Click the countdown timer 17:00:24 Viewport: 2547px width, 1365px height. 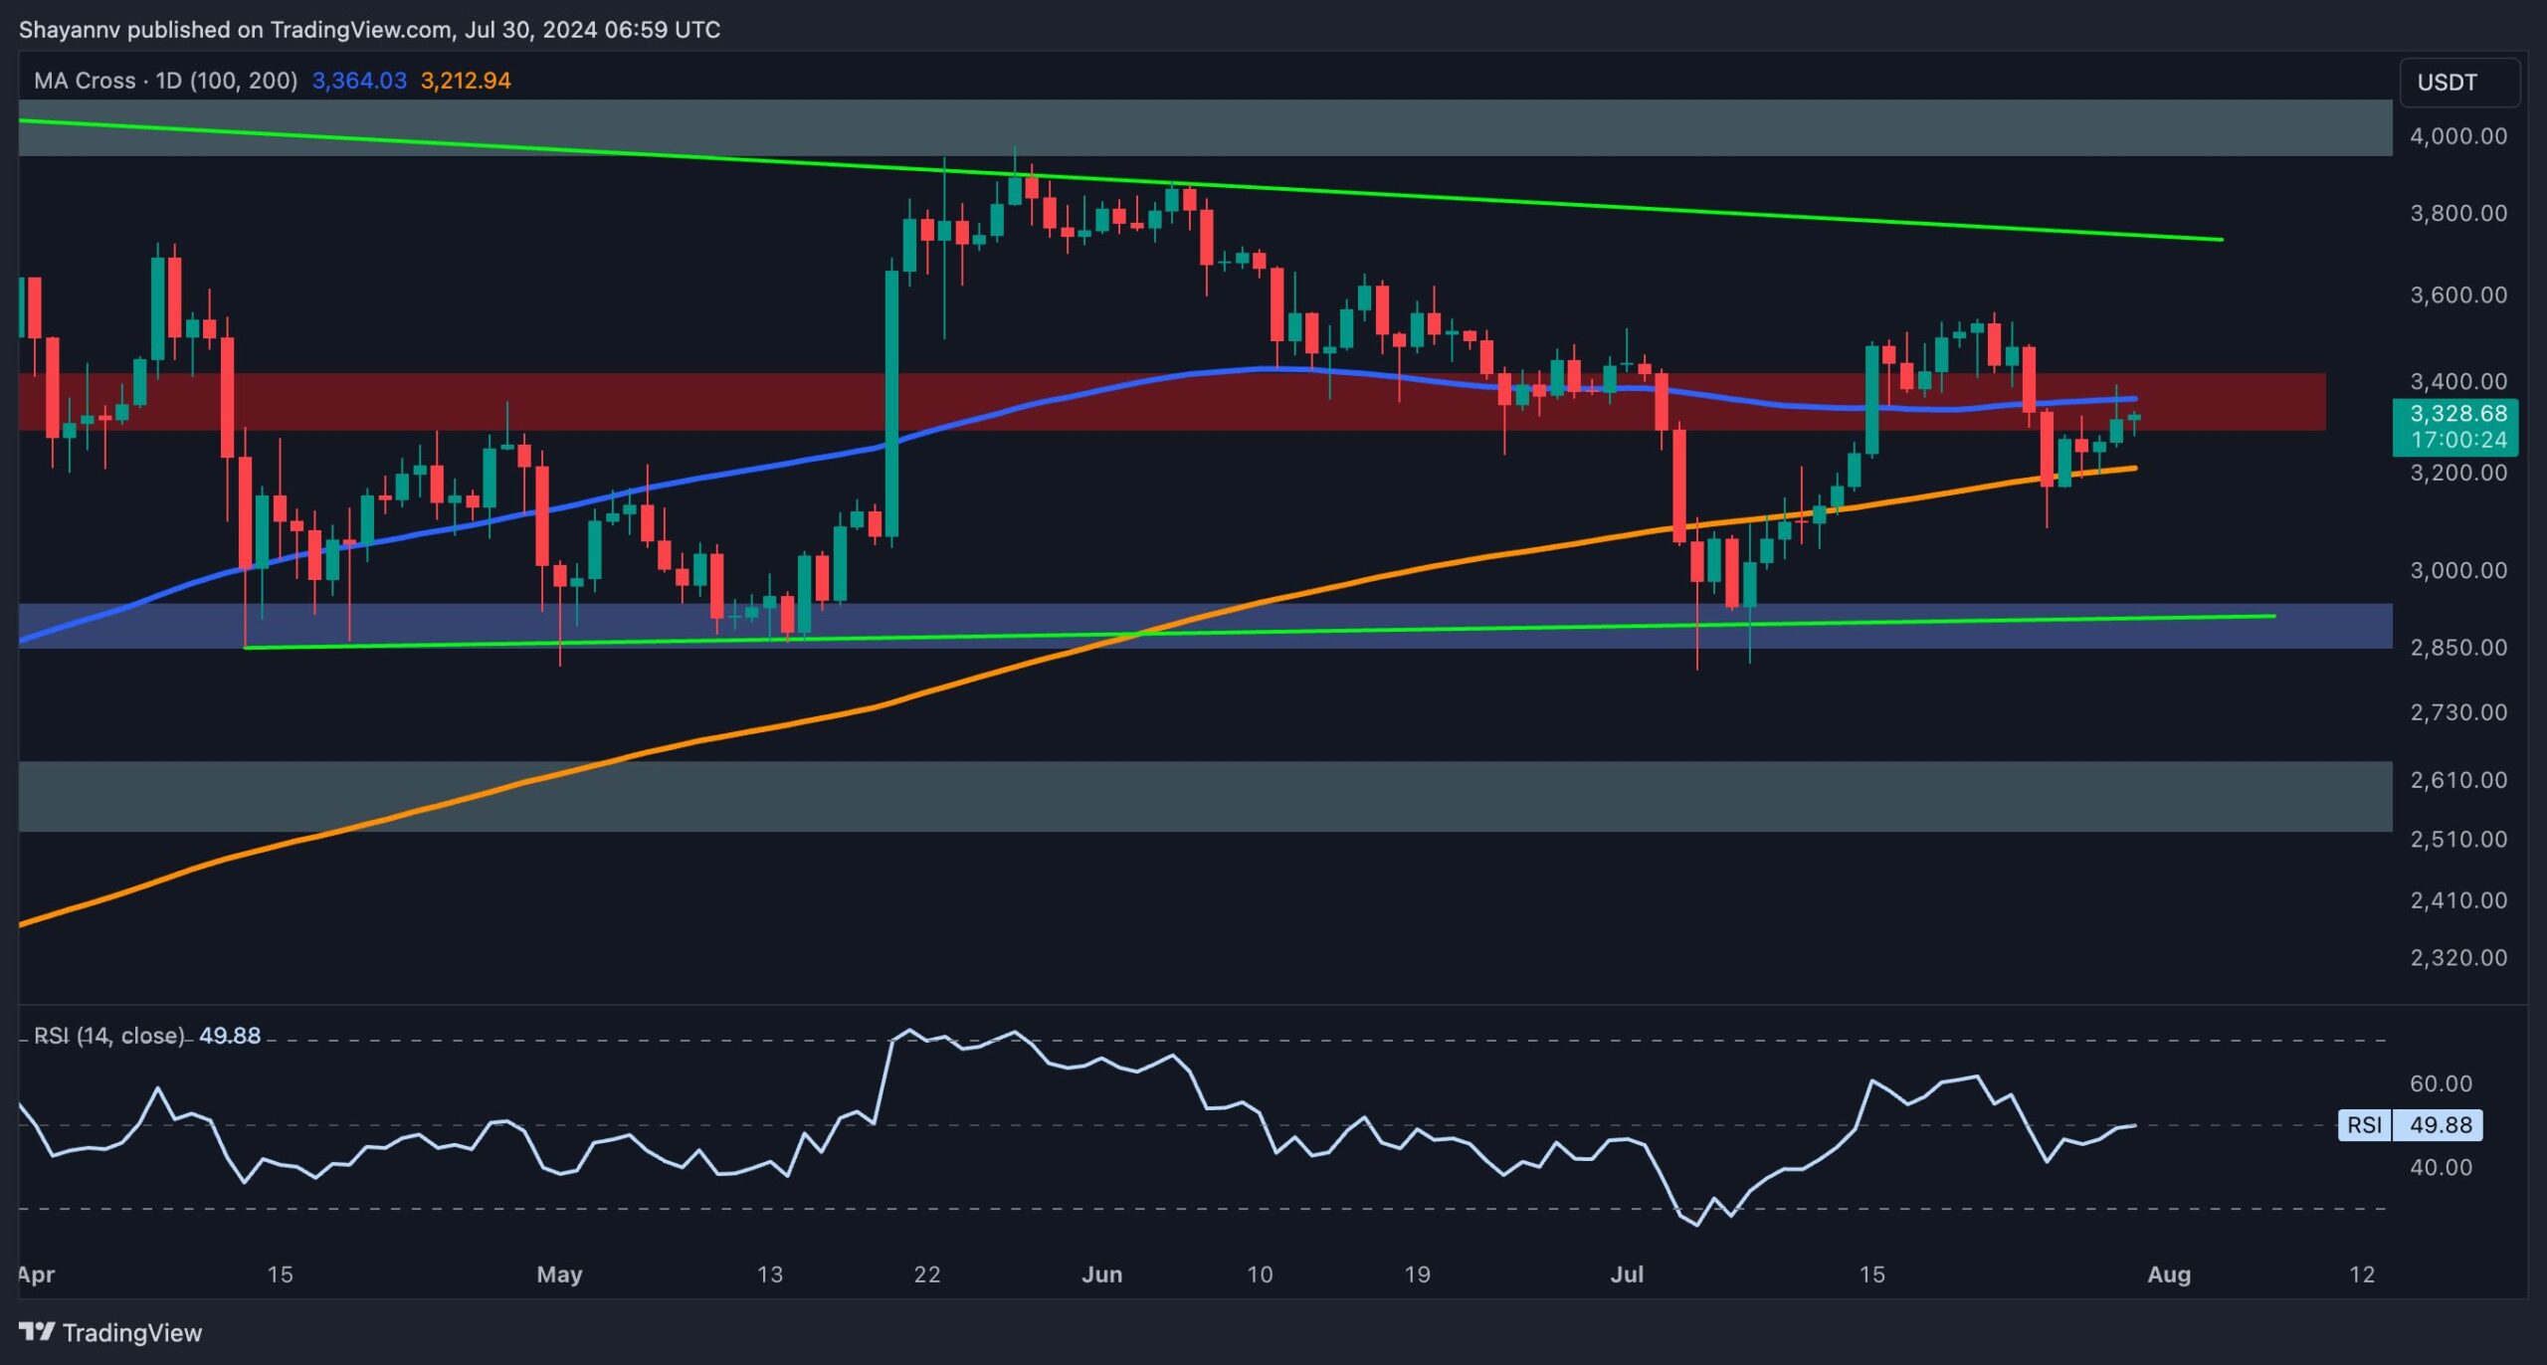tap(2459, 440)
